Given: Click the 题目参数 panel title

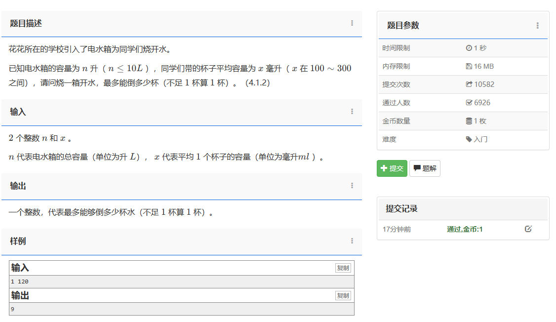Looking at the screenshot, I should click(403, 26).
